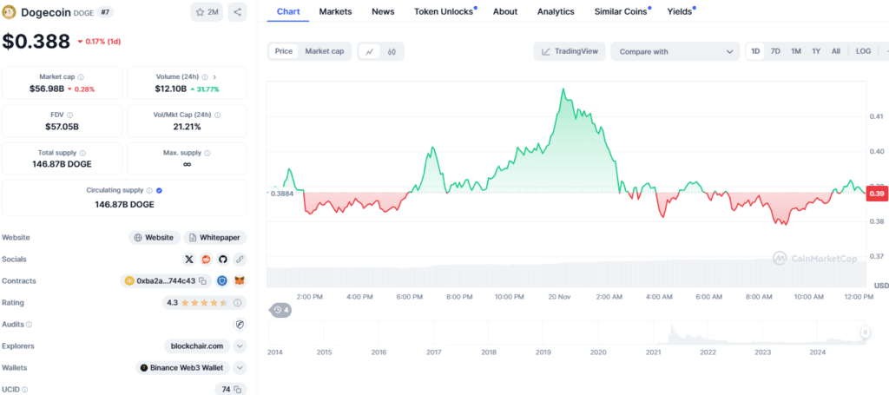The image size is (889, 395).
Task: Expand the Wallets dropdown
Action: (240, 368)
